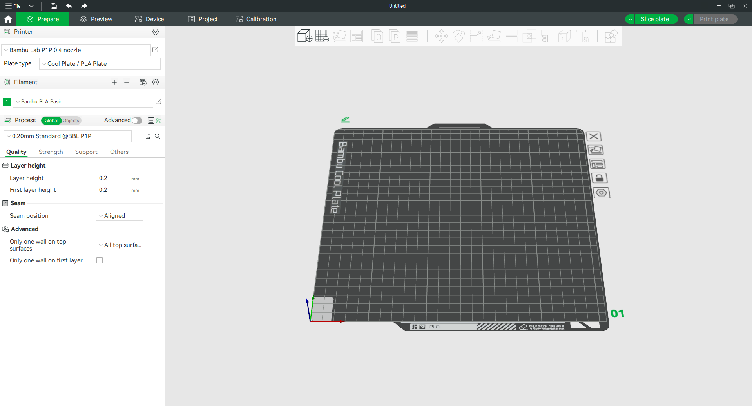Select the Rotate tool in the toolbar

click(x=458, y=36)
